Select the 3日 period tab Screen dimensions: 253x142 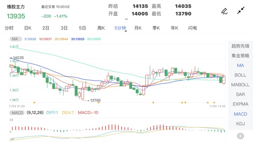64,28
